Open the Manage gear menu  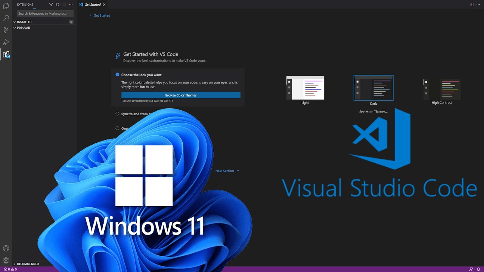6,260
